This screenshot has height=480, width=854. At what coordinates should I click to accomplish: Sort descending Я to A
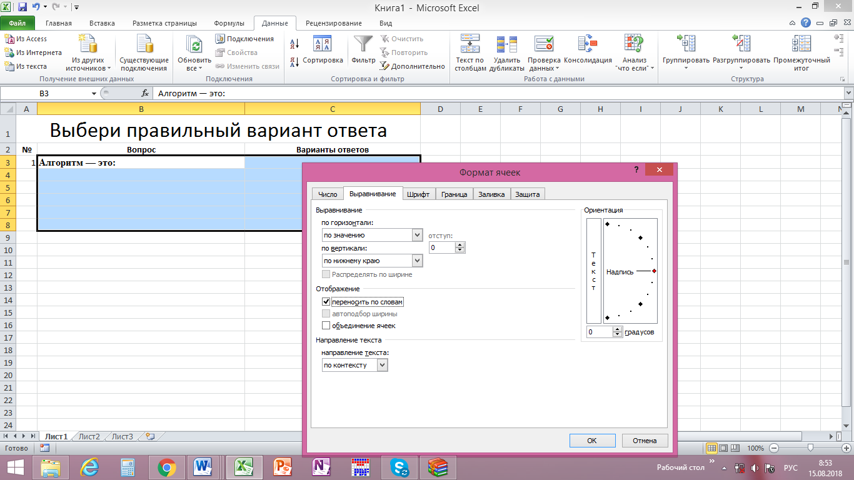[294, 62]
